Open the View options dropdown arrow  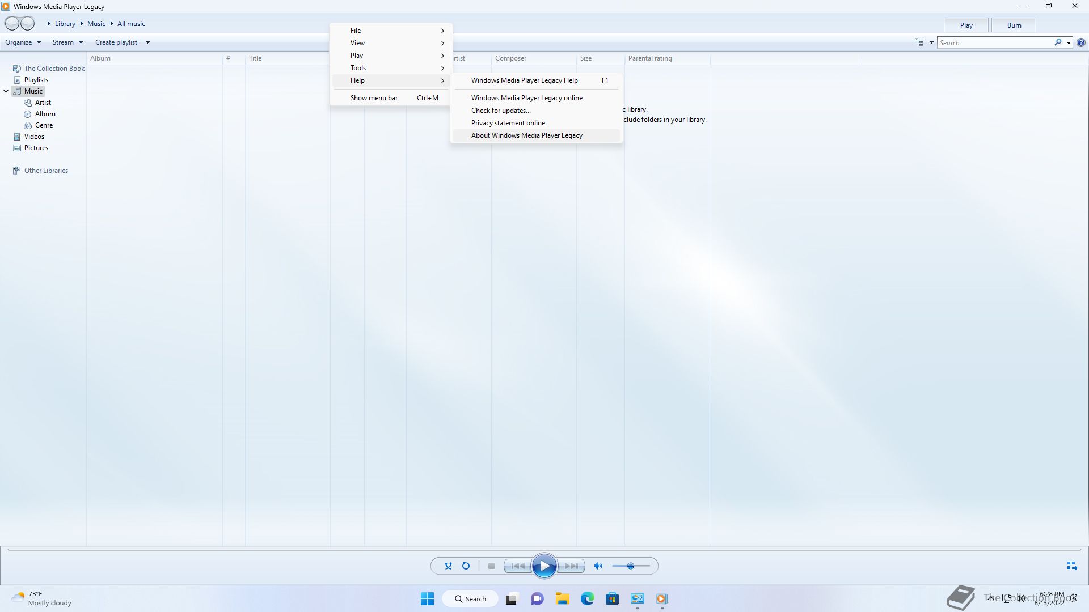tap(931, 42)
